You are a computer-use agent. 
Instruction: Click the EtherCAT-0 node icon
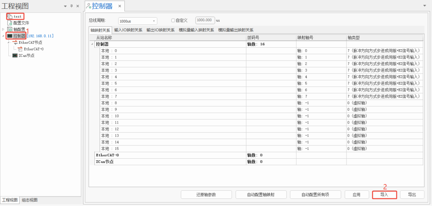(20, 49)
